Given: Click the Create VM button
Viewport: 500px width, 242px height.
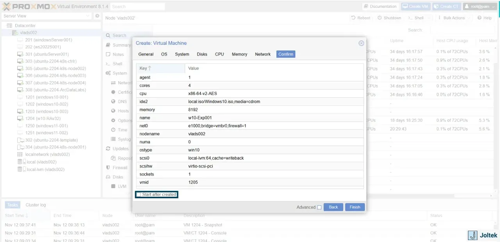Looking at the screenshot, I should 416,6.
